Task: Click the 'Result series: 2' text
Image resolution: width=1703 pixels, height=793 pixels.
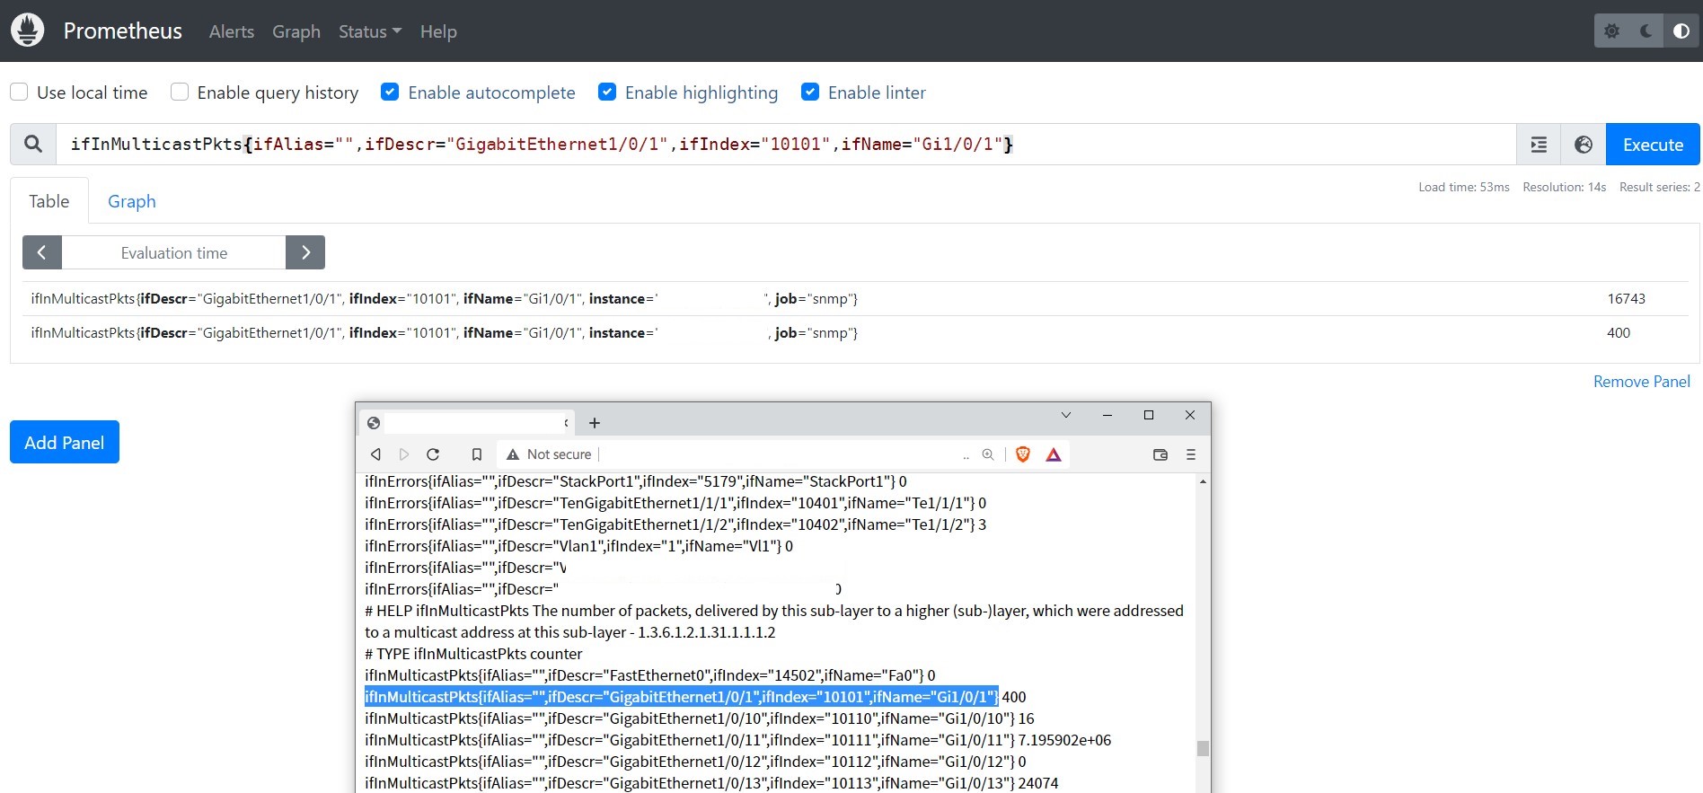Action: [1660, 187]
